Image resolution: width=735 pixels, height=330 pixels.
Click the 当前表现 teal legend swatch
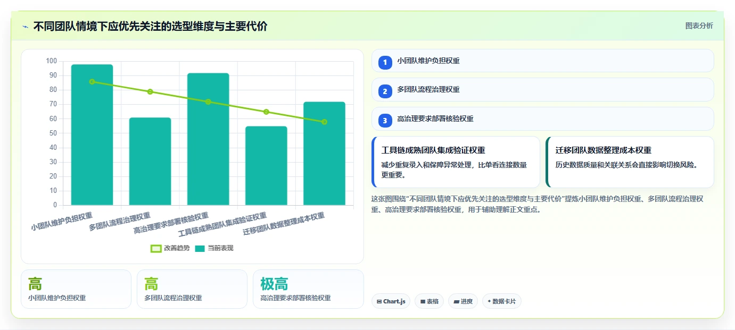[x=200, y=248]
